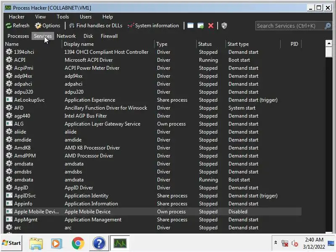Switch to the Firewall tab

(x=109, y=36)
